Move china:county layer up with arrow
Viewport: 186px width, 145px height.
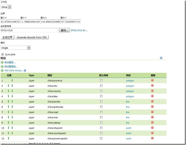click(9, 91)
